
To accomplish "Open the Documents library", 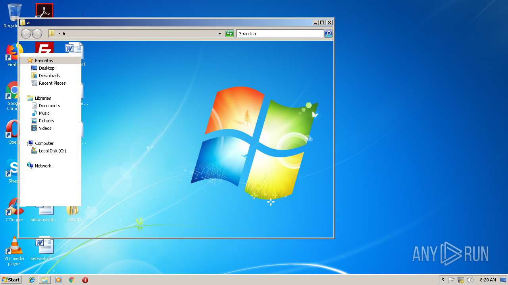I will (50, 106).
